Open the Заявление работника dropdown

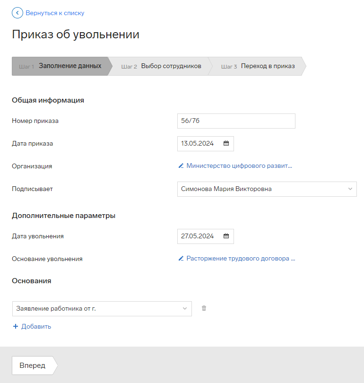point(102,309)
